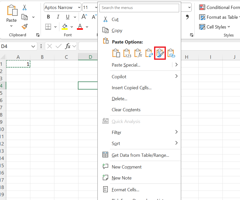Click the Paste clipboard icon in ribbon

coord(12,10)
